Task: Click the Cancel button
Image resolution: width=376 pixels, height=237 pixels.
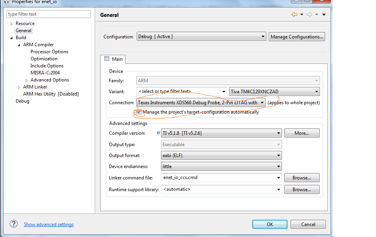Action: 308,224
